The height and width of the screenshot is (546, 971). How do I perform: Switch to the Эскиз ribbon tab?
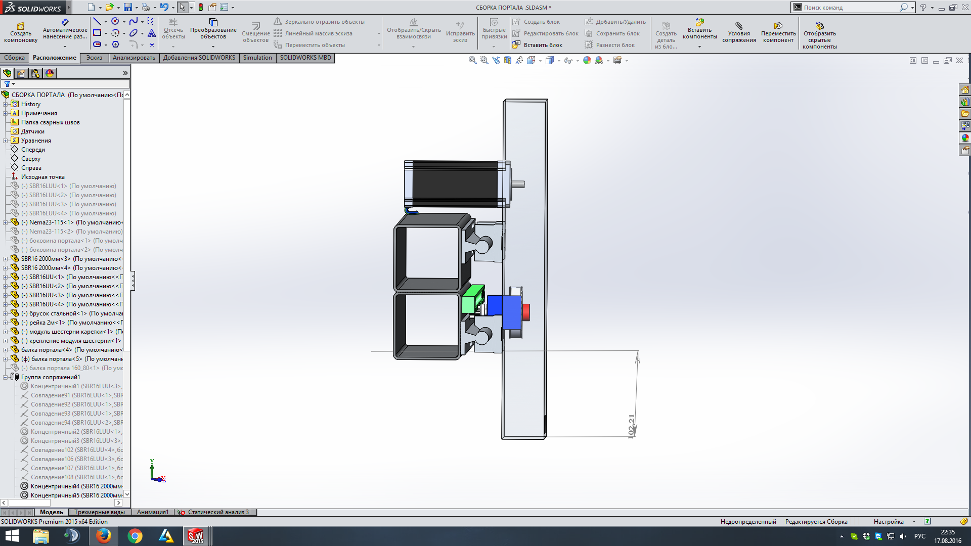[x=94, y=58]
